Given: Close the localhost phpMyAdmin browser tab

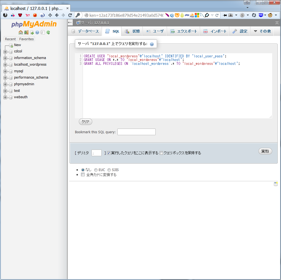Looking at the screenshot, I should pos(67,8).
